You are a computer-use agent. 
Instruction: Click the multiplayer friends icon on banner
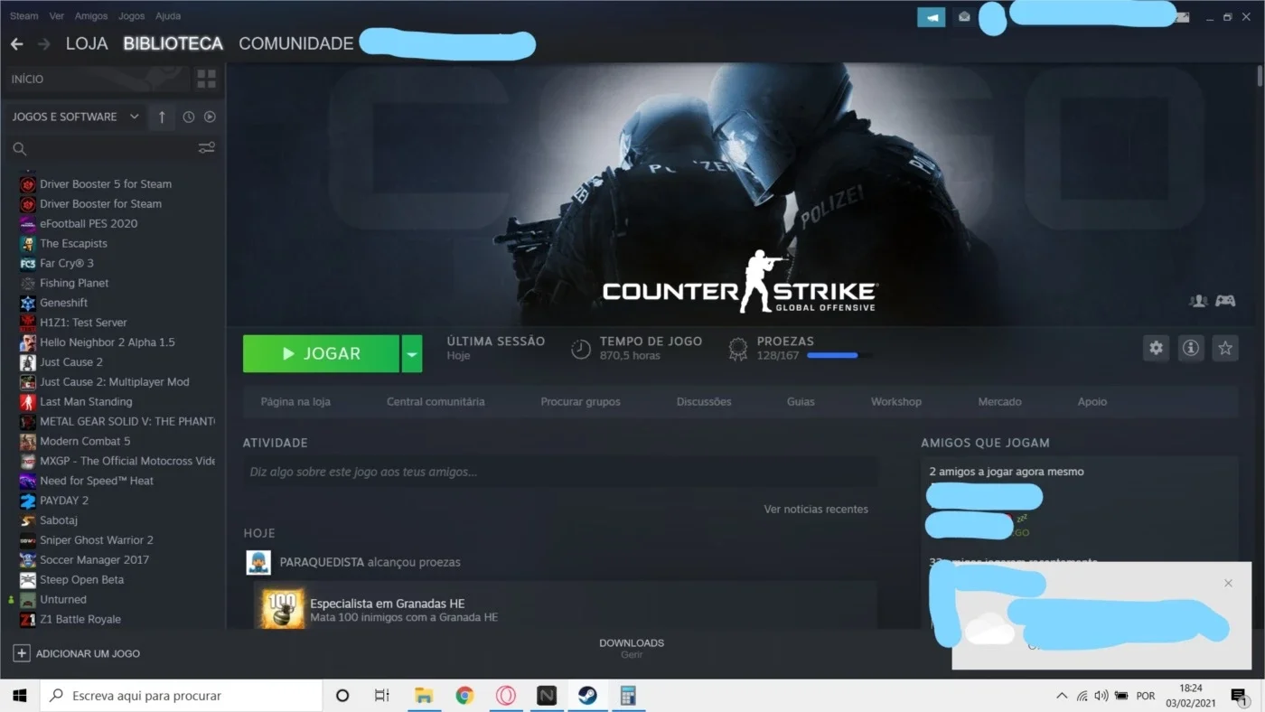click(x=1198, y=301)
